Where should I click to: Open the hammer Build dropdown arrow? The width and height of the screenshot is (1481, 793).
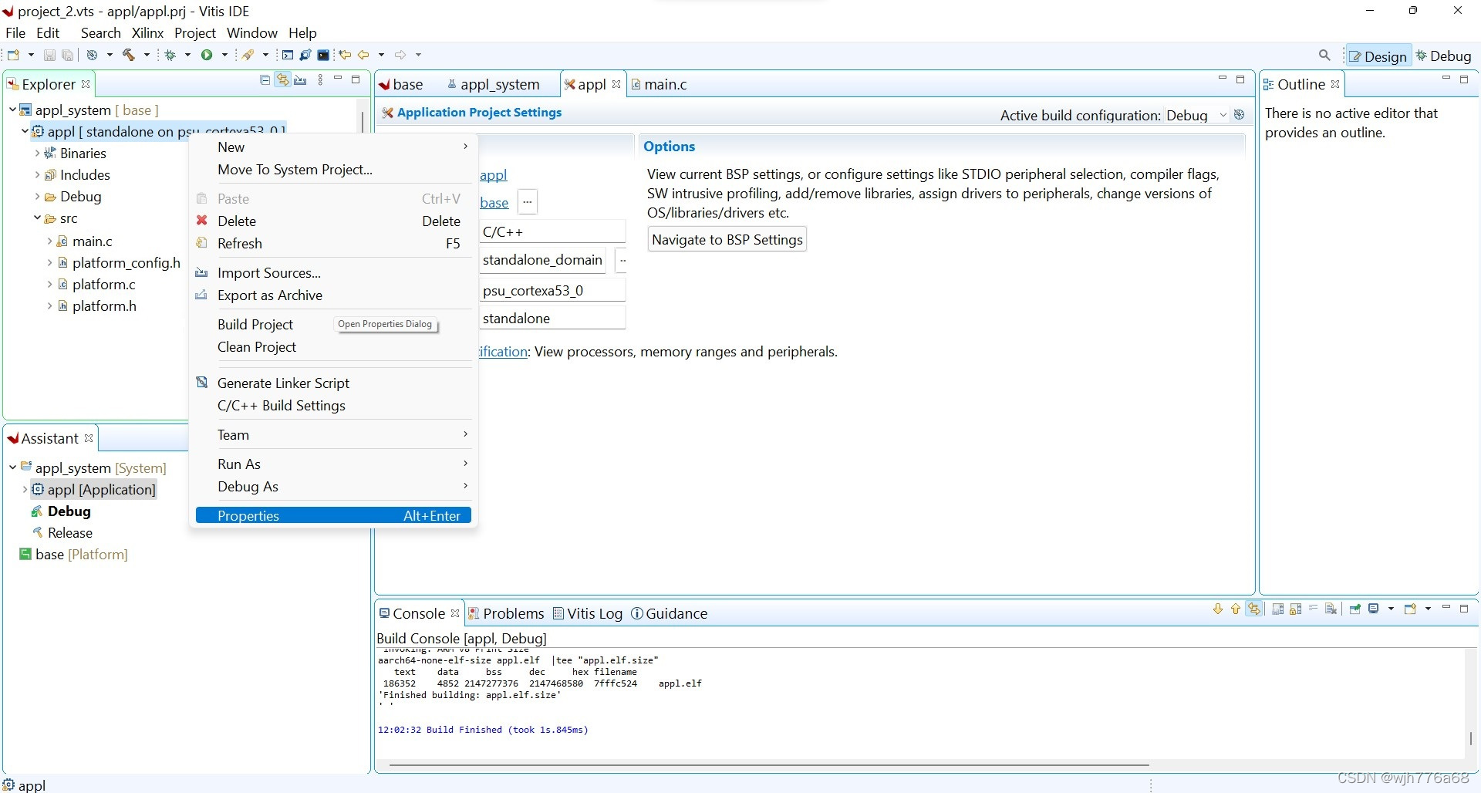pyautogui.click(x=147, y=55)
